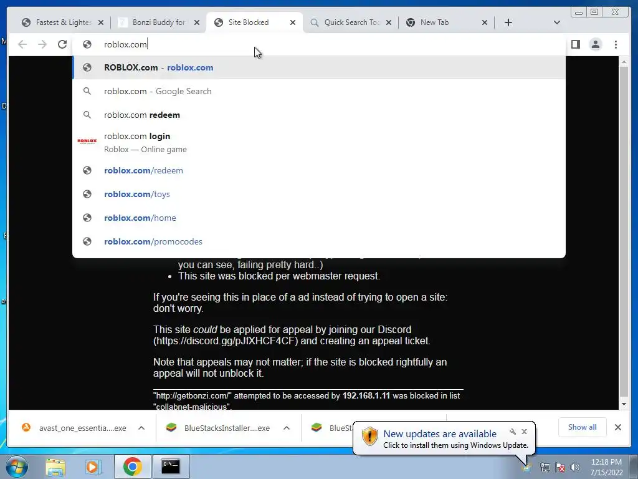Click the Roblox logo in login suggestion
Viewport: 638px width, 479px height.
click(87, 141)
